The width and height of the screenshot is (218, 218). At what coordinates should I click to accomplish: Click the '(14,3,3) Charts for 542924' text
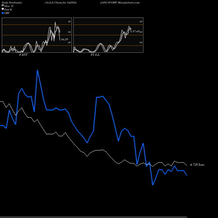pos(60,3)
